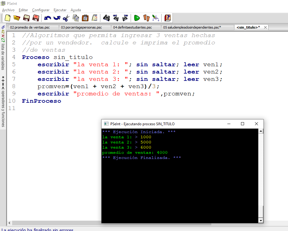Click the editor horizontal scroll left arrow
The image size is (288, 231).
tap(9, 223)
